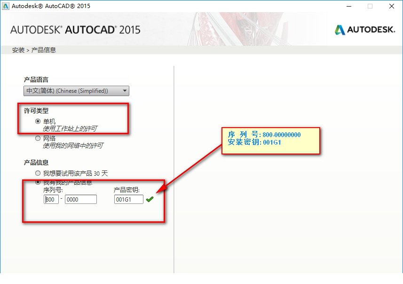Viewport: 403px width, 284px height.
Task: Click the 产品语言 heading label
Action: [36, 80]
